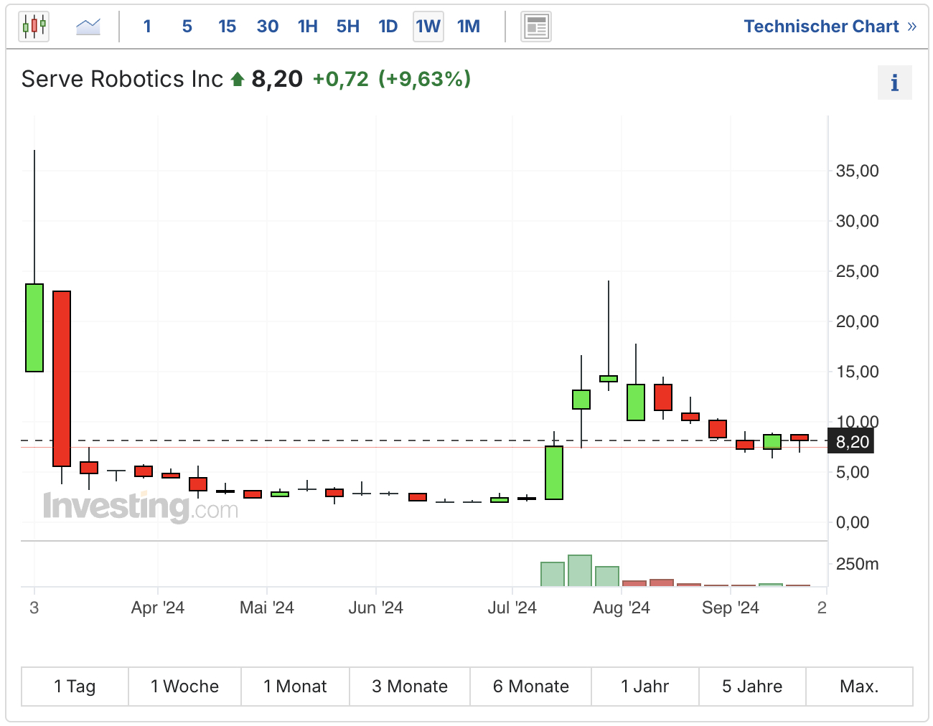Screen dimensions: 933x726
Task: Open the news overlay icon in toolbar
Action: tap(536, 27)
